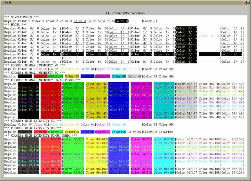
Task: Click the FI_Browser ANSI color tests label
Action: click(x=126, y=13)
